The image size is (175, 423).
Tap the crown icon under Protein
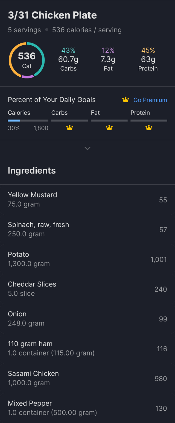(149, 128)
